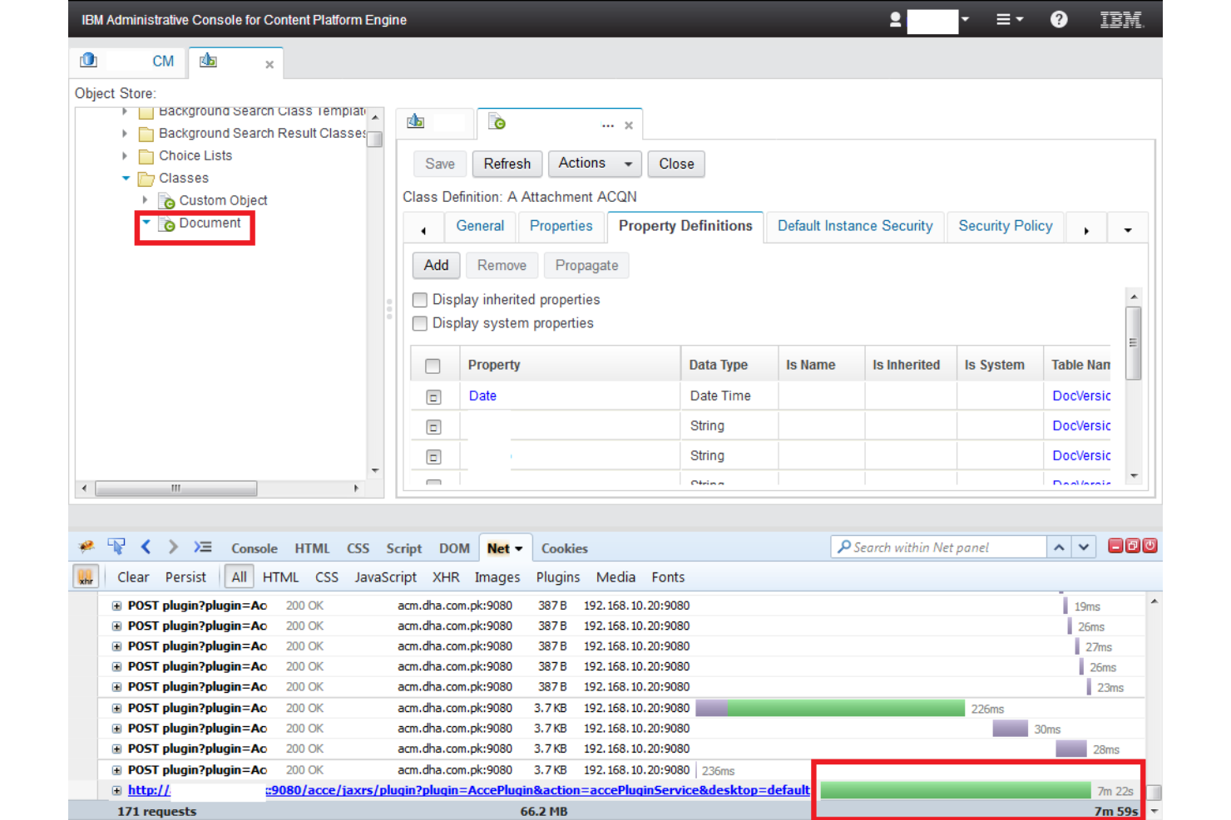Click the Choice Lists folder icon
This screenshot has width=1231, height=820.
click(x=146, y=156)
